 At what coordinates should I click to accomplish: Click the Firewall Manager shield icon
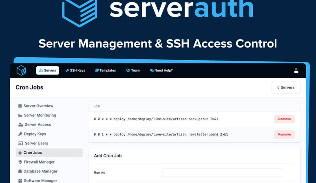[20, 162]
